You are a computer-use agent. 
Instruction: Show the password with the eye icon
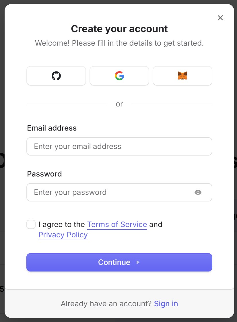[198, 192]
